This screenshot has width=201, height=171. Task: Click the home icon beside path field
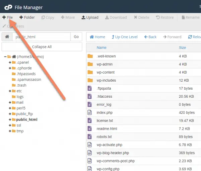coord(7,37)
